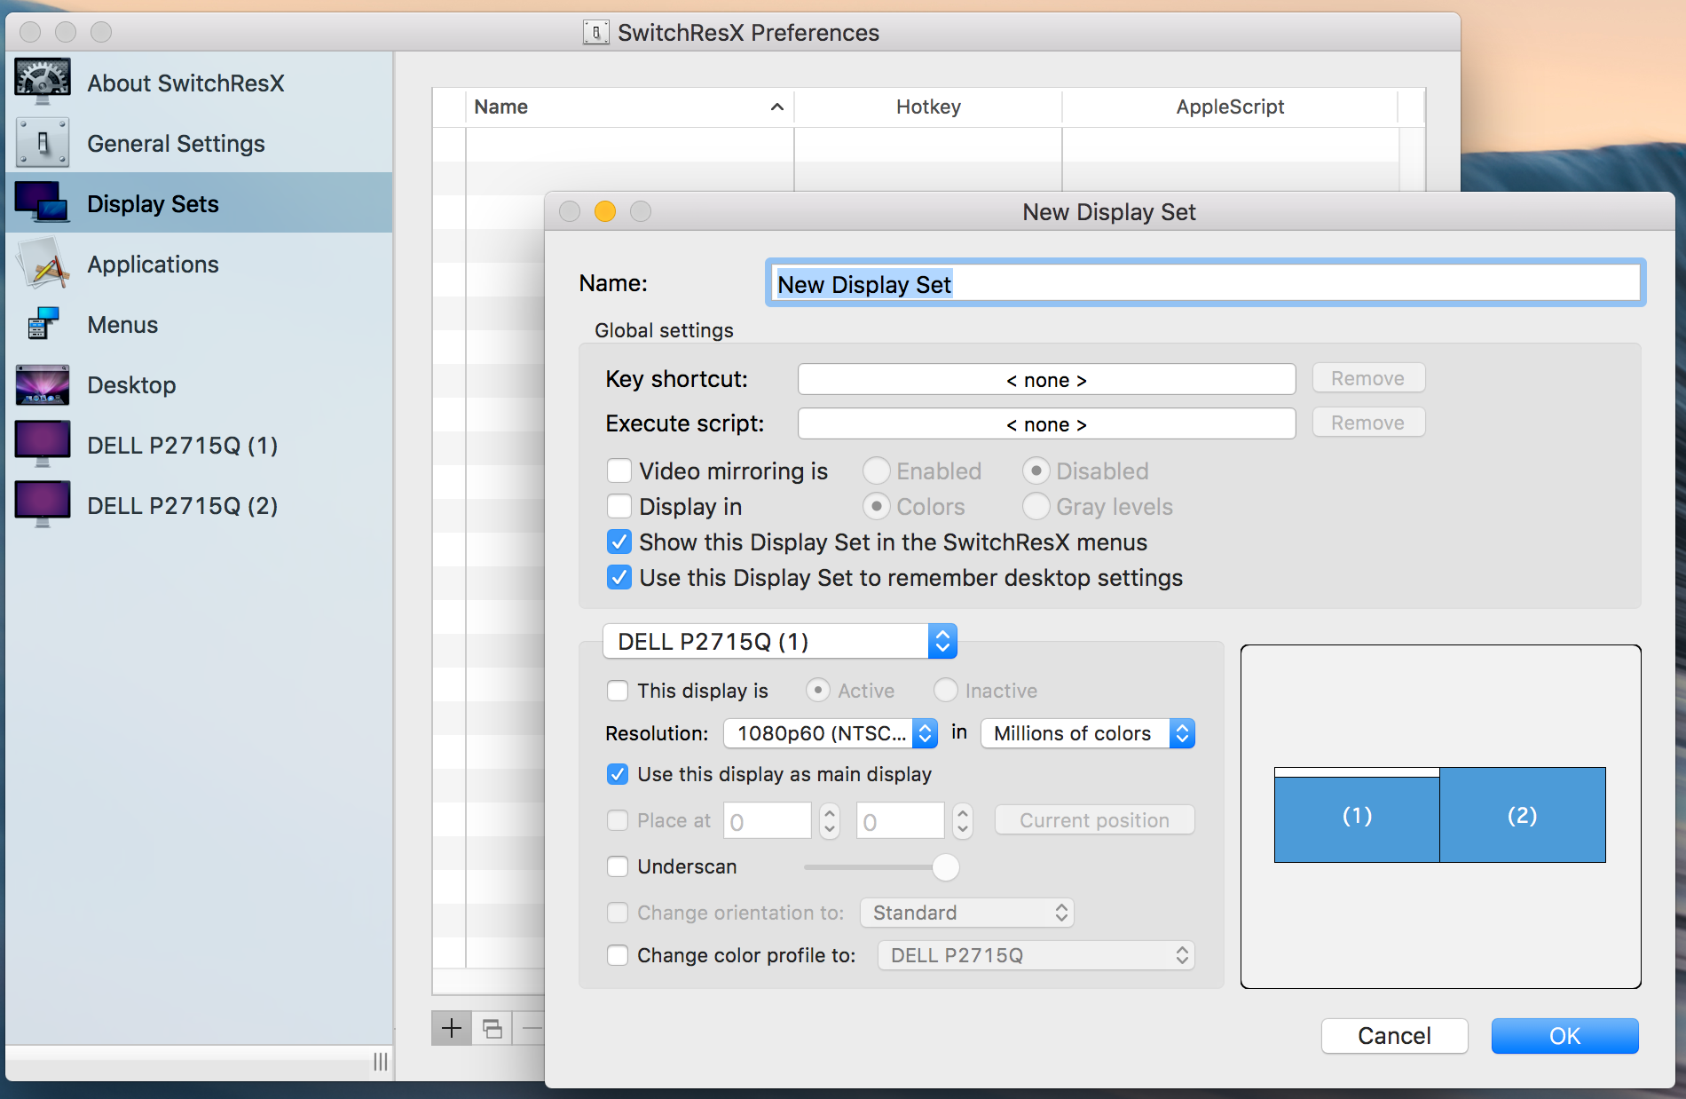Click Remove next to Key shortcut

point(1368,378)
